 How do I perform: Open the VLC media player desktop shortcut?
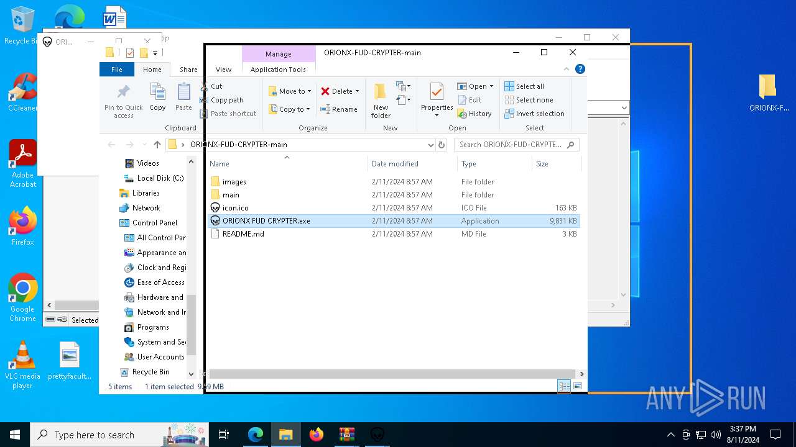(x=22, y=365)
